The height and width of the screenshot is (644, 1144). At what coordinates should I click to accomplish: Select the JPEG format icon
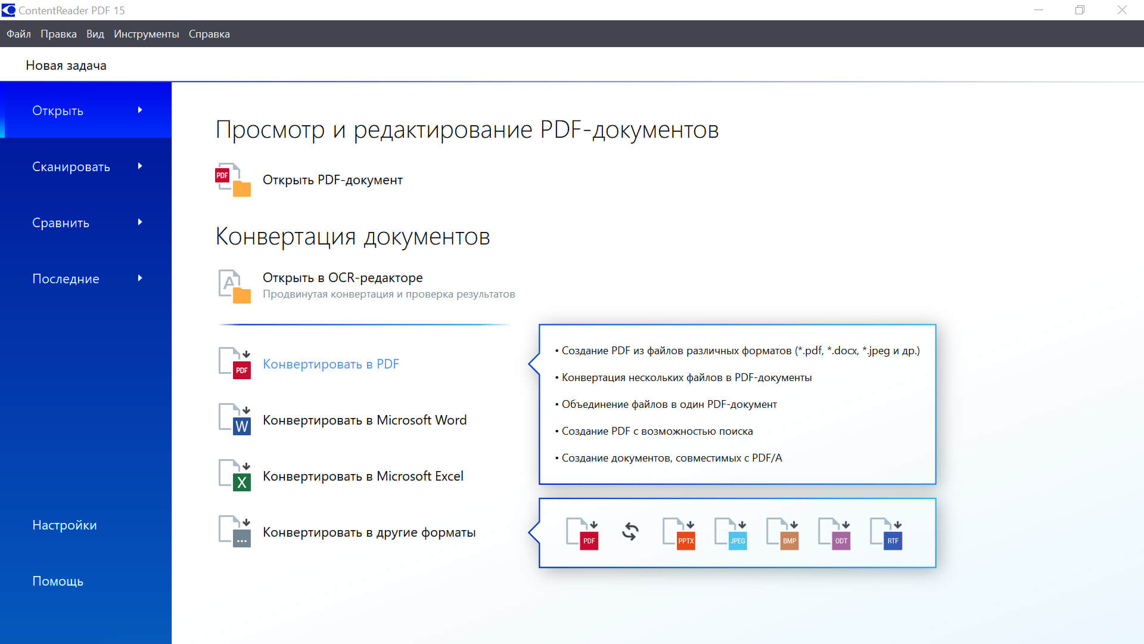tap(731, 532)
